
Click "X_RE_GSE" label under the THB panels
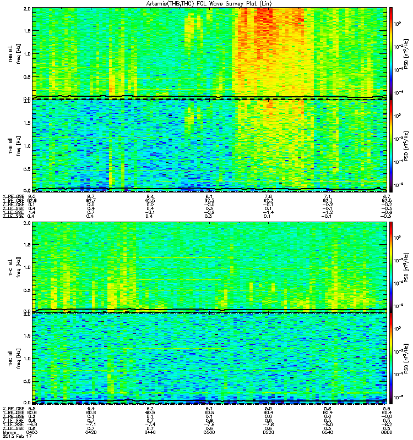[13, 196]
